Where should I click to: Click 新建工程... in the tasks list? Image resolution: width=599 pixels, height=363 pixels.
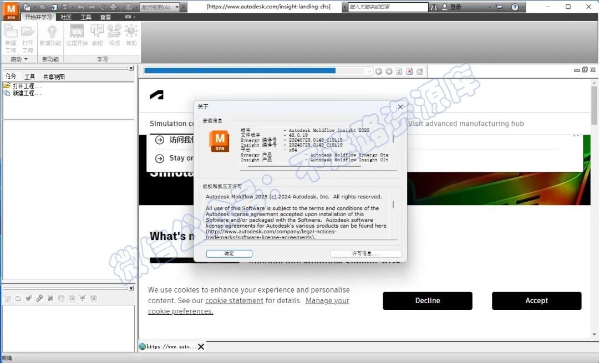pyautogui.click(x=23, y=93)
